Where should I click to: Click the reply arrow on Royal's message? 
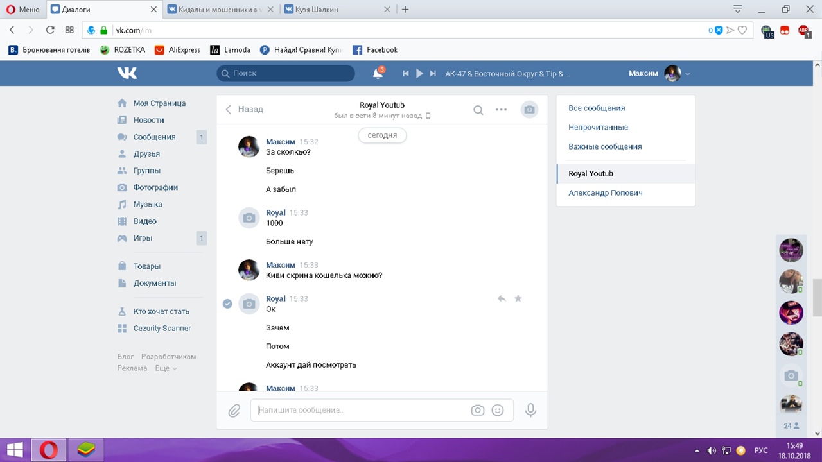click(502, 298)
